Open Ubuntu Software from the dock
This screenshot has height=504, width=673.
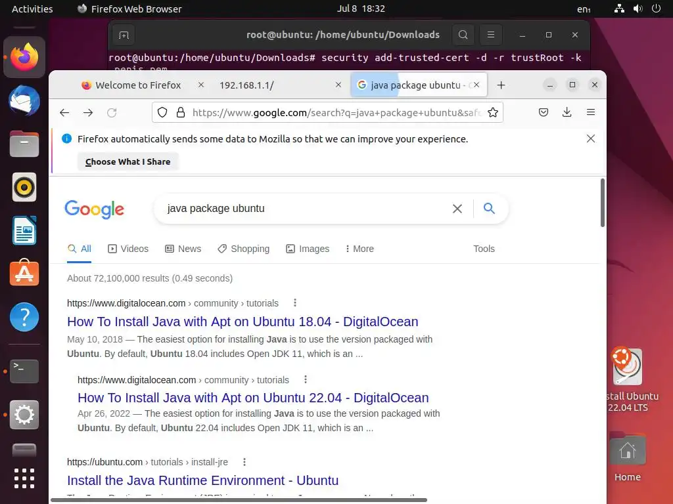(24, 272)
